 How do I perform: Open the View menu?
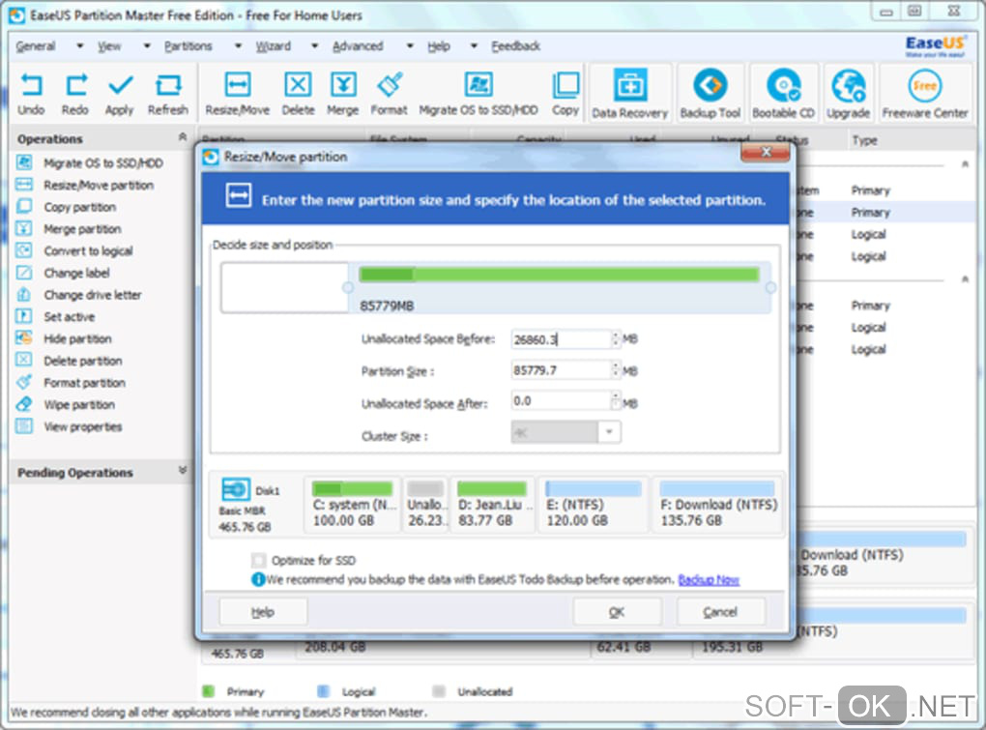(x=109, y=45)
